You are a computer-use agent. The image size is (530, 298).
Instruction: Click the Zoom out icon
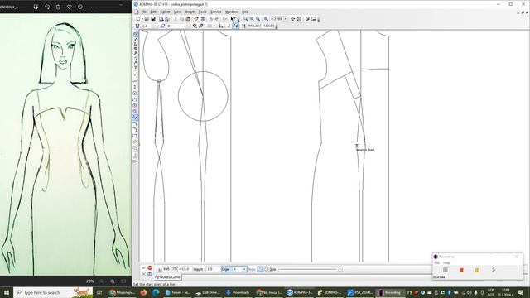point(258,19)
